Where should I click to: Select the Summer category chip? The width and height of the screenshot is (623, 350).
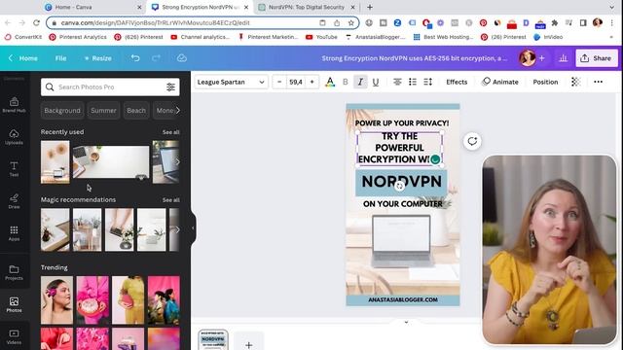click(103, 110)
